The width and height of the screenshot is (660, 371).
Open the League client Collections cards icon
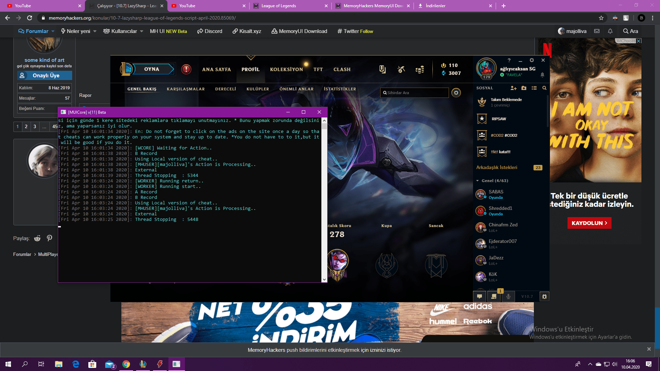(x=382, y=69)
